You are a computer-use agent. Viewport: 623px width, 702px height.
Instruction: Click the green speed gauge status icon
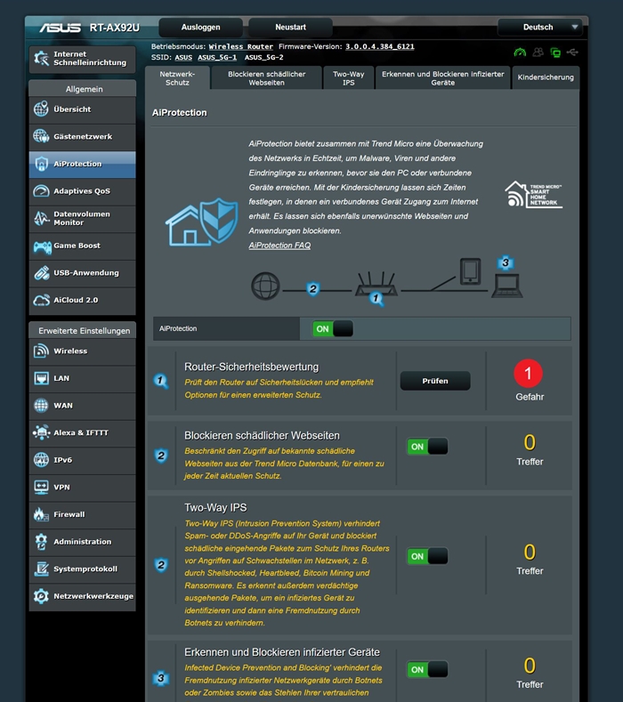[x=520, y=52]
